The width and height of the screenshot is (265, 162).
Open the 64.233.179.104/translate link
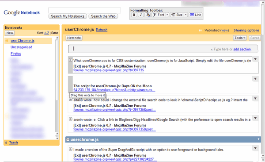pos(114,90)
